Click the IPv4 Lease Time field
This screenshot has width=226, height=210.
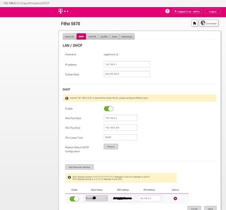pos(121,137)
